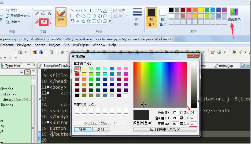Pick purple in Paint color palette
The width and height of the screenshot is (251, 144).
point(224,10)
